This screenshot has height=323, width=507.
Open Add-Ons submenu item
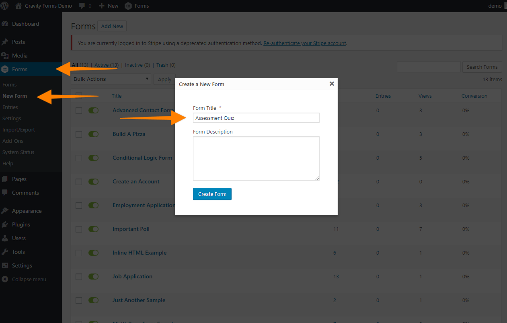tap(13, 141)
